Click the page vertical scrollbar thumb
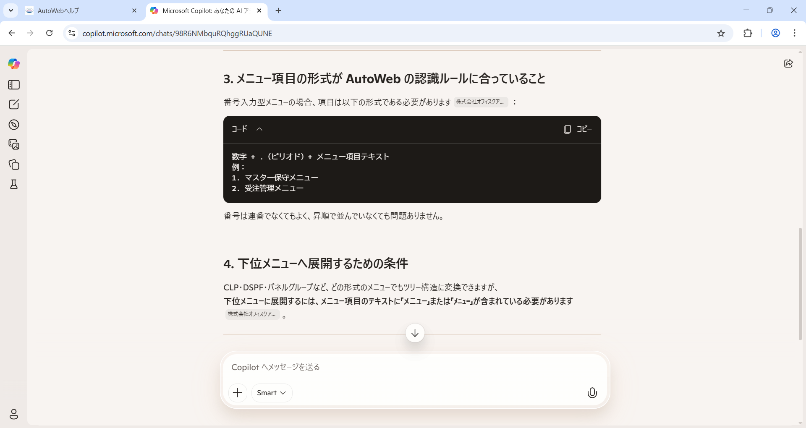The height and width of the screenshot is (428, 806). pos(800,284)
